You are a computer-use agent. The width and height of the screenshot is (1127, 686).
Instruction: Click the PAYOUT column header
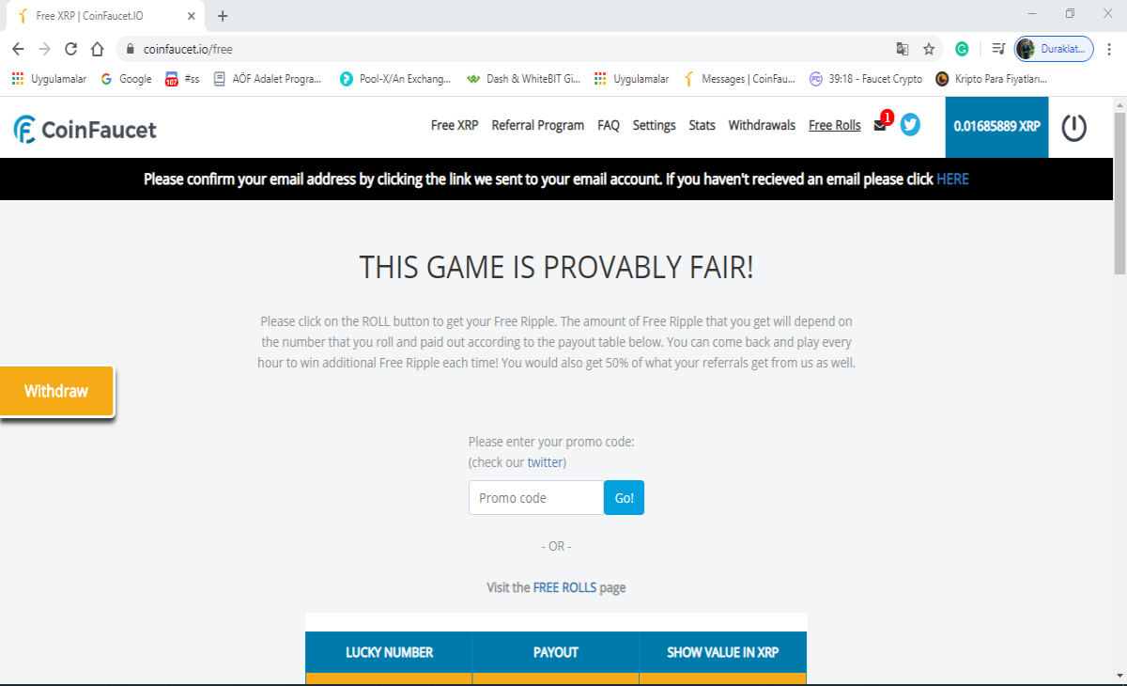click(x=556, y=652)
